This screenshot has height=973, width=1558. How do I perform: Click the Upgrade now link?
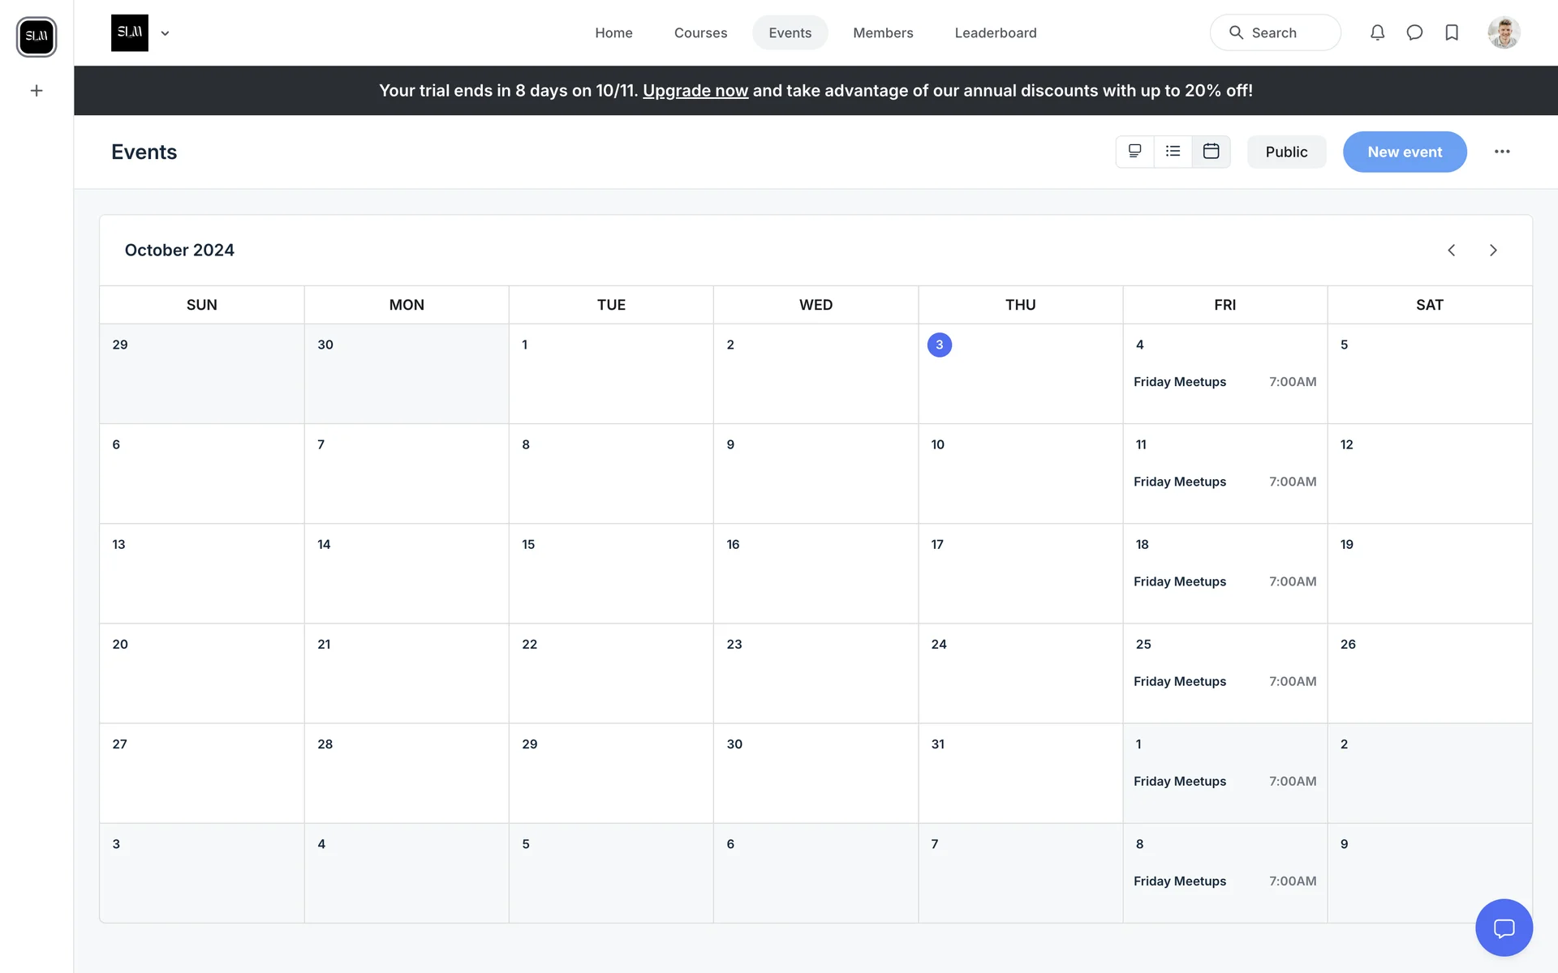coord(695,91)
